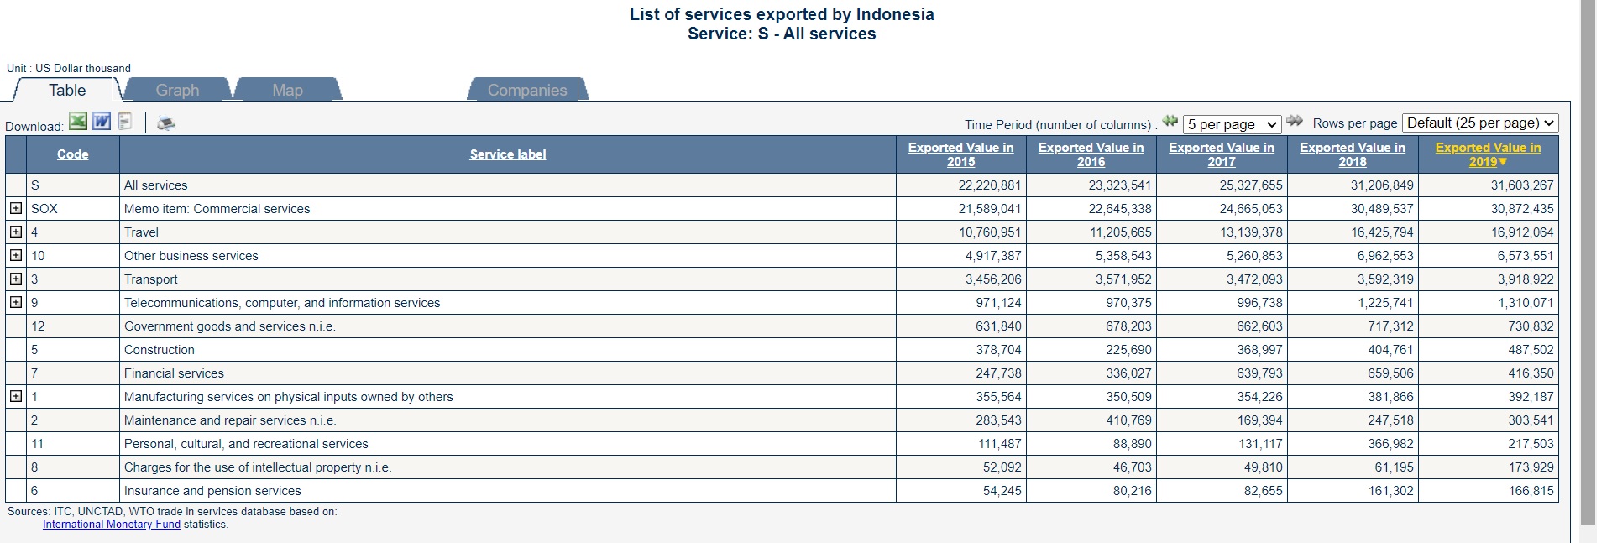Viewport: 1612px width, 543px height.
Task: Switch to the Graph tab
Action: point(177,90)
